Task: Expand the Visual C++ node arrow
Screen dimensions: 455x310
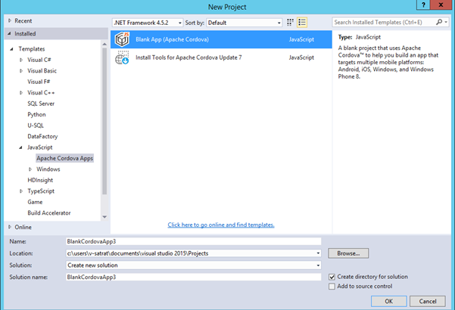Action: (21, 93)
